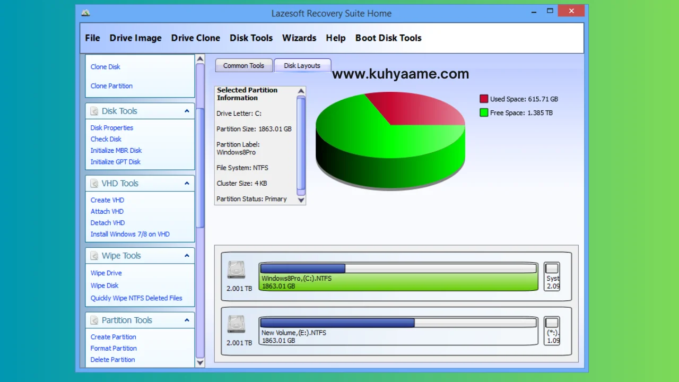Click the Free Space: 1.385 TB label
This screenshot has height=382, width=679.
pos(521,113)
